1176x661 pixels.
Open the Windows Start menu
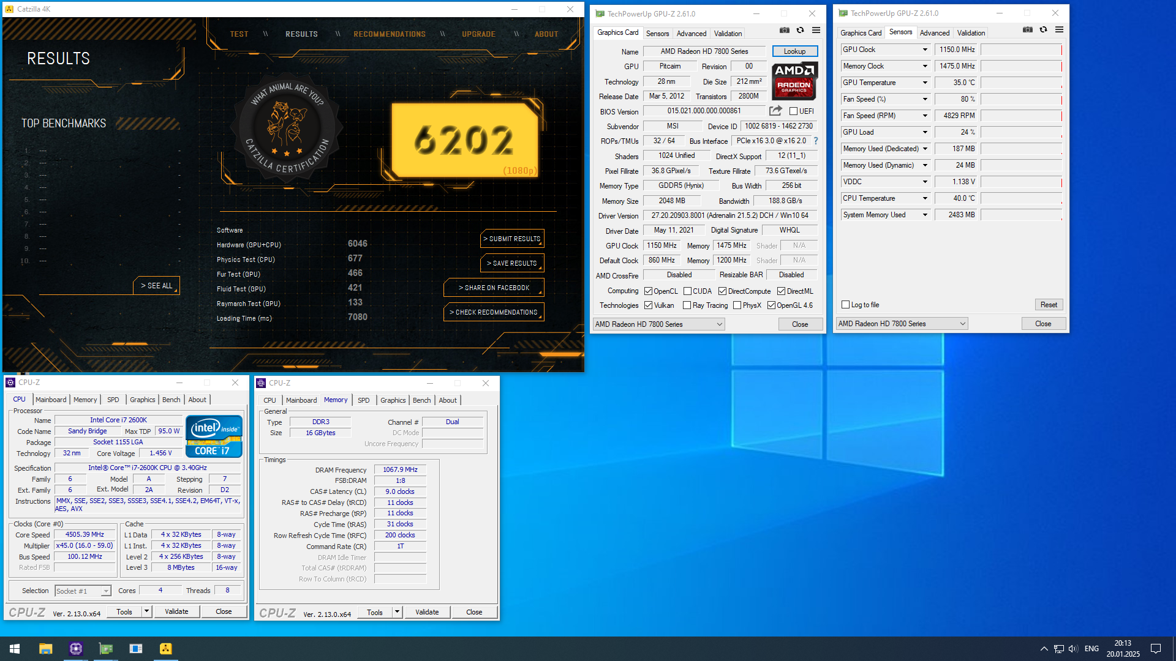click(x=15, y=649)
